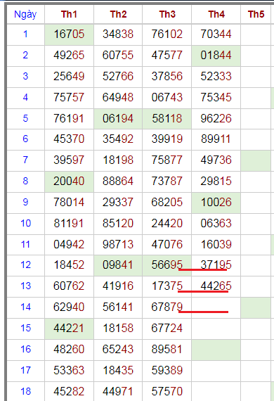Click the value 09841 in row 12
The image size is (274, 401).
pyautogui.click(x=118, y=265)
